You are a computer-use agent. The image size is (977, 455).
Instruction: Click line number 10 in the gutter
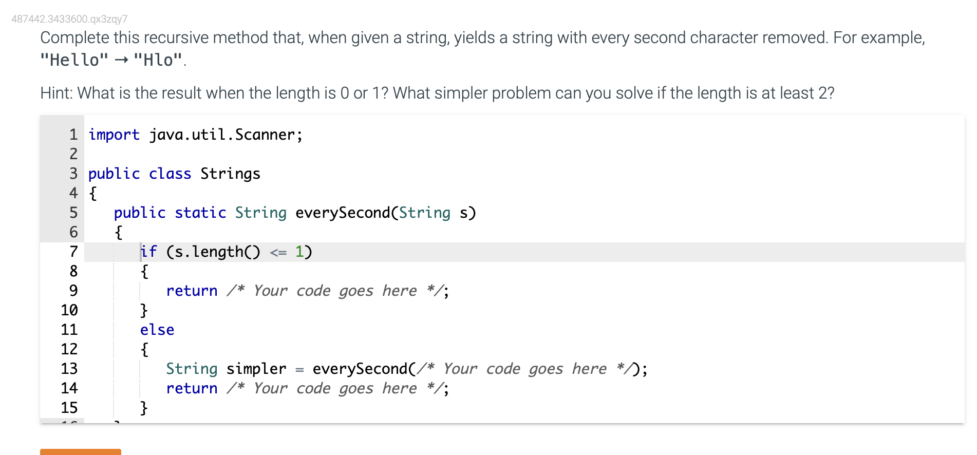69,310
